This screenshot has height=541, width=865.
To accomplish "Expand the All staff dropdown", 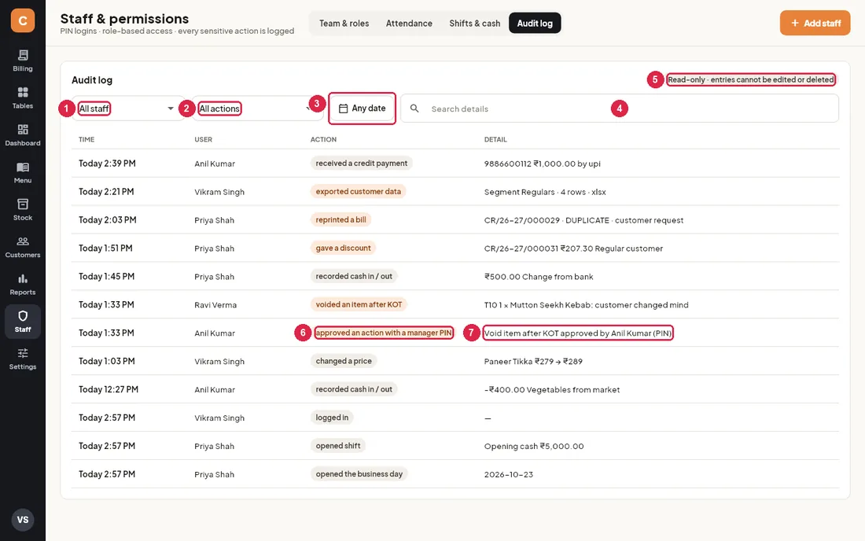I will pos(127,109).
